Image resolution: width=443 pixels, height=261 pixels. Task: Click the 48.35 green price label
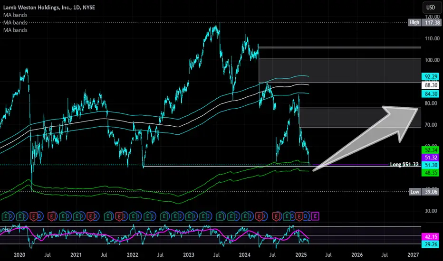(431, 173)
